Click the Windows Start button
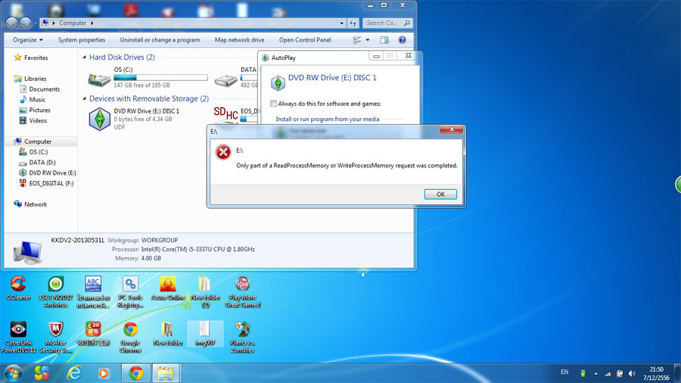 14,373
